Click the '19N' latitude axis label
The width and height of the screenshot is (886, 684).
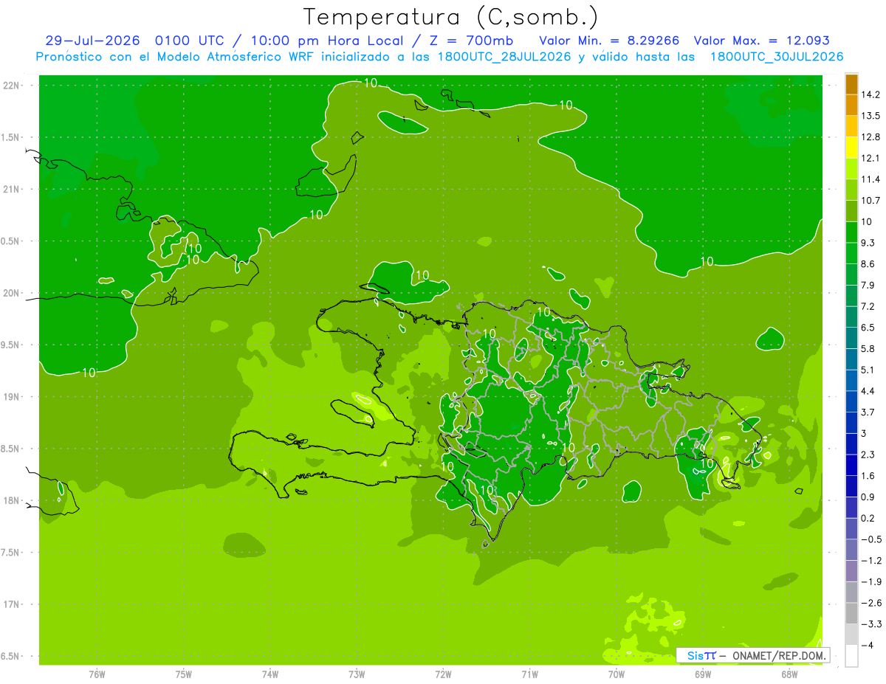coord(12,397)
